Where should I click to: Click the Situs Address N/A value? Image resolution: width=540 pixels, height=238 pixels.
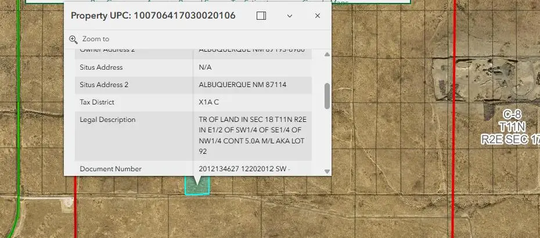click(x=205, y=67)
